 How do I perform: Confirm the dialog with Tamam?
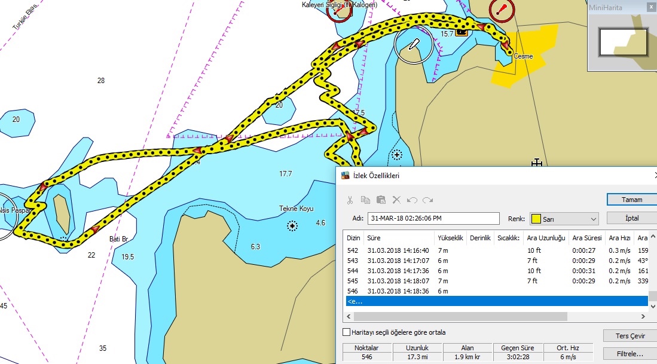[x=631, y=200]
